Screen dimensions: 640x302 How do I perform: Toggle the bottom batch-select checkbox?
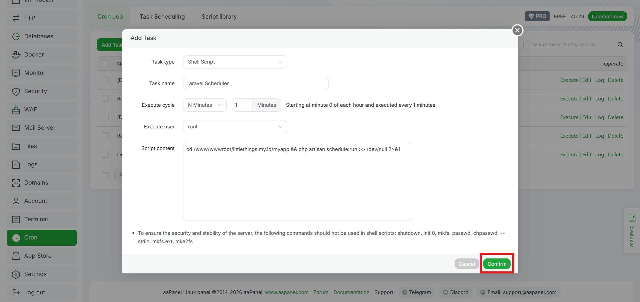105,176
